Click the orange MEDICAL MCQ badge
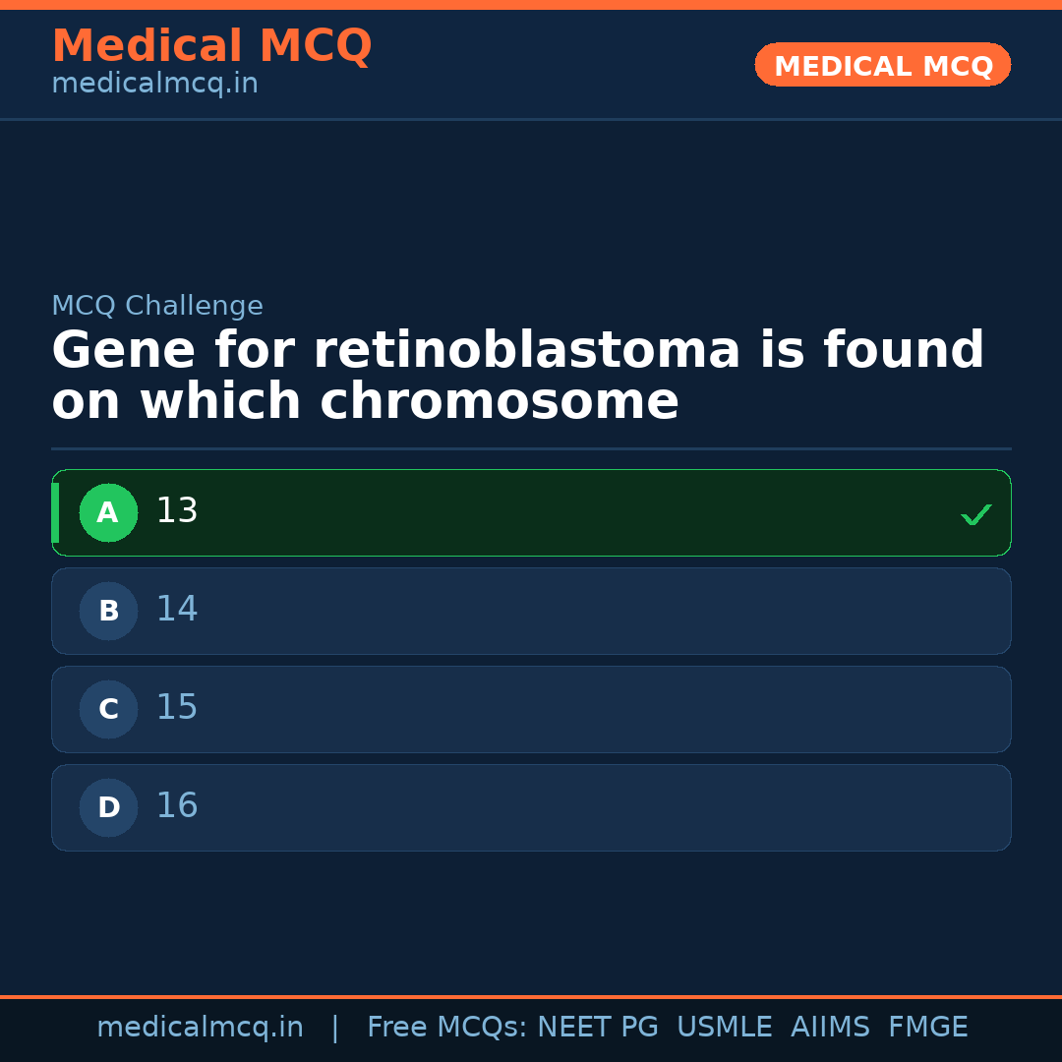This screenshot has width=1062, height=1062. 882,65
